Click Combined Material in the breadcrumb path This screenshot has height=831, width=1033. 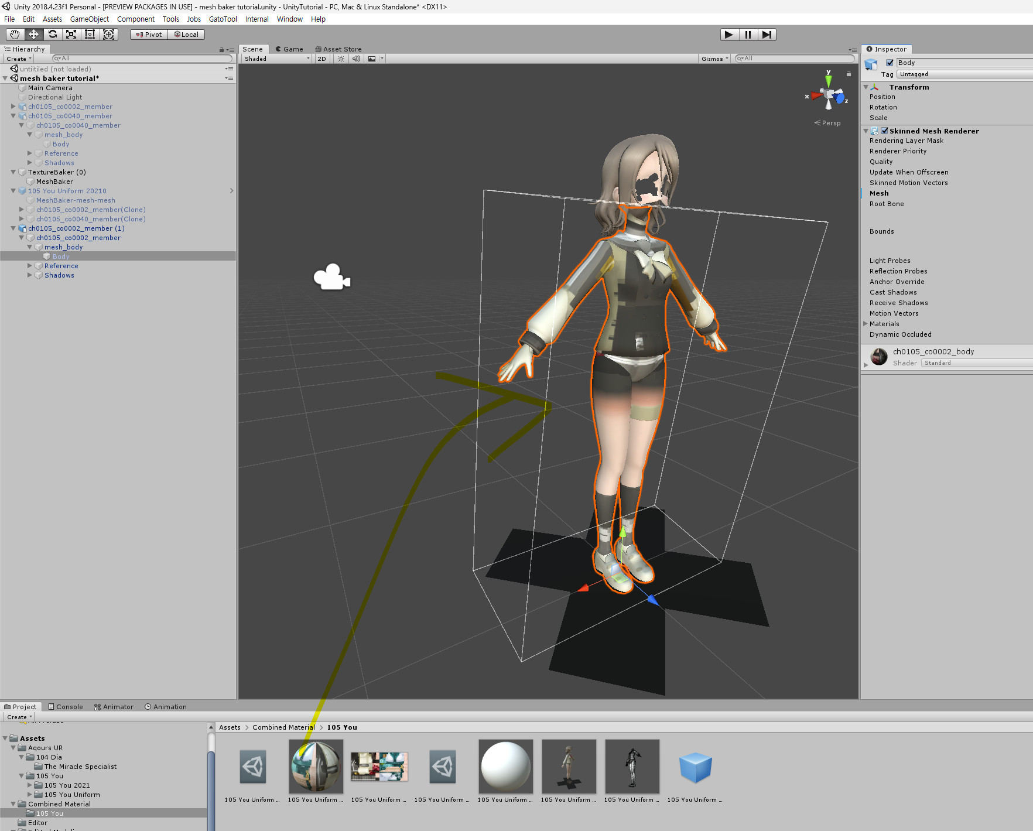[x=283, y=727]
